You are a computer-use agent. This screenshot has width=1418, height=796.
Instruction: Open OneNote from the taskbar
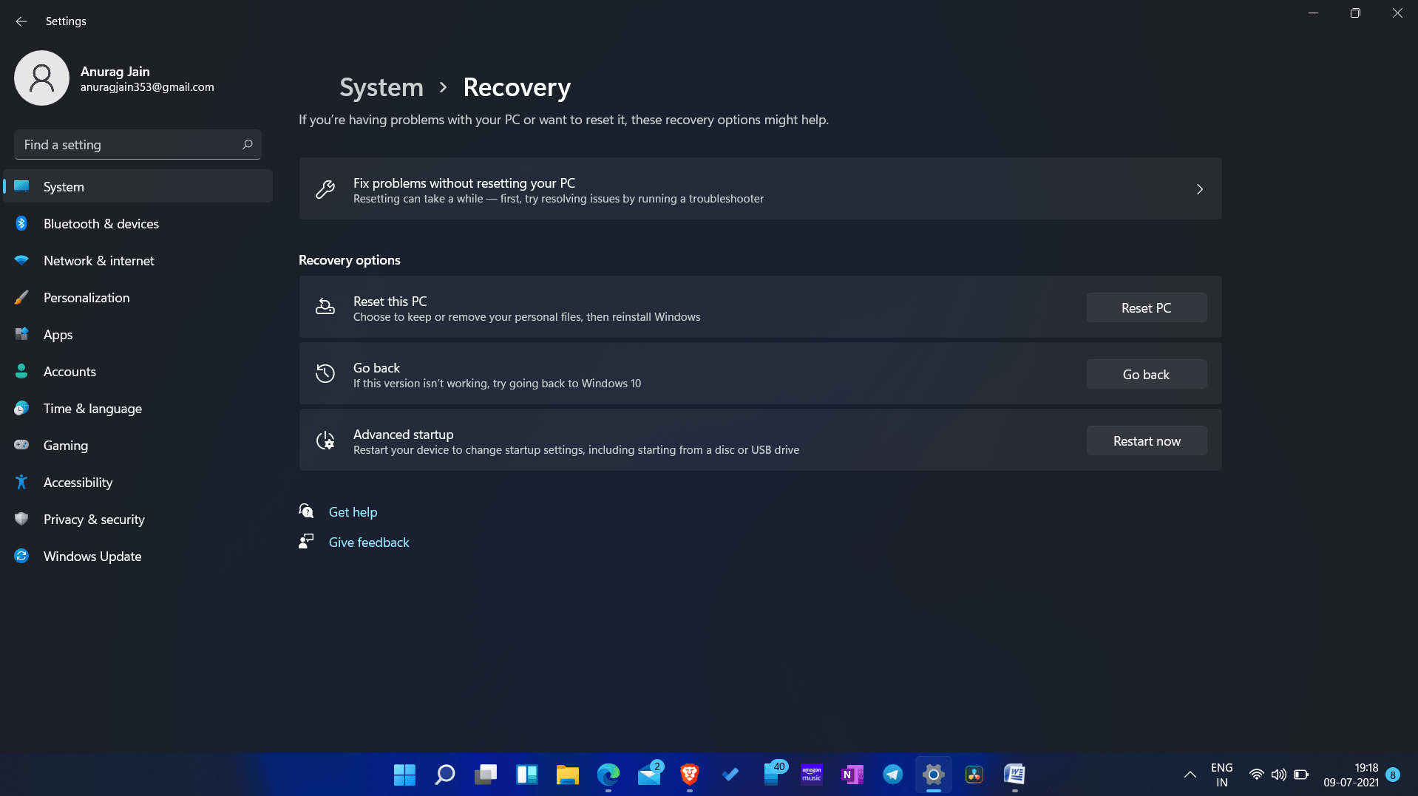852,775
